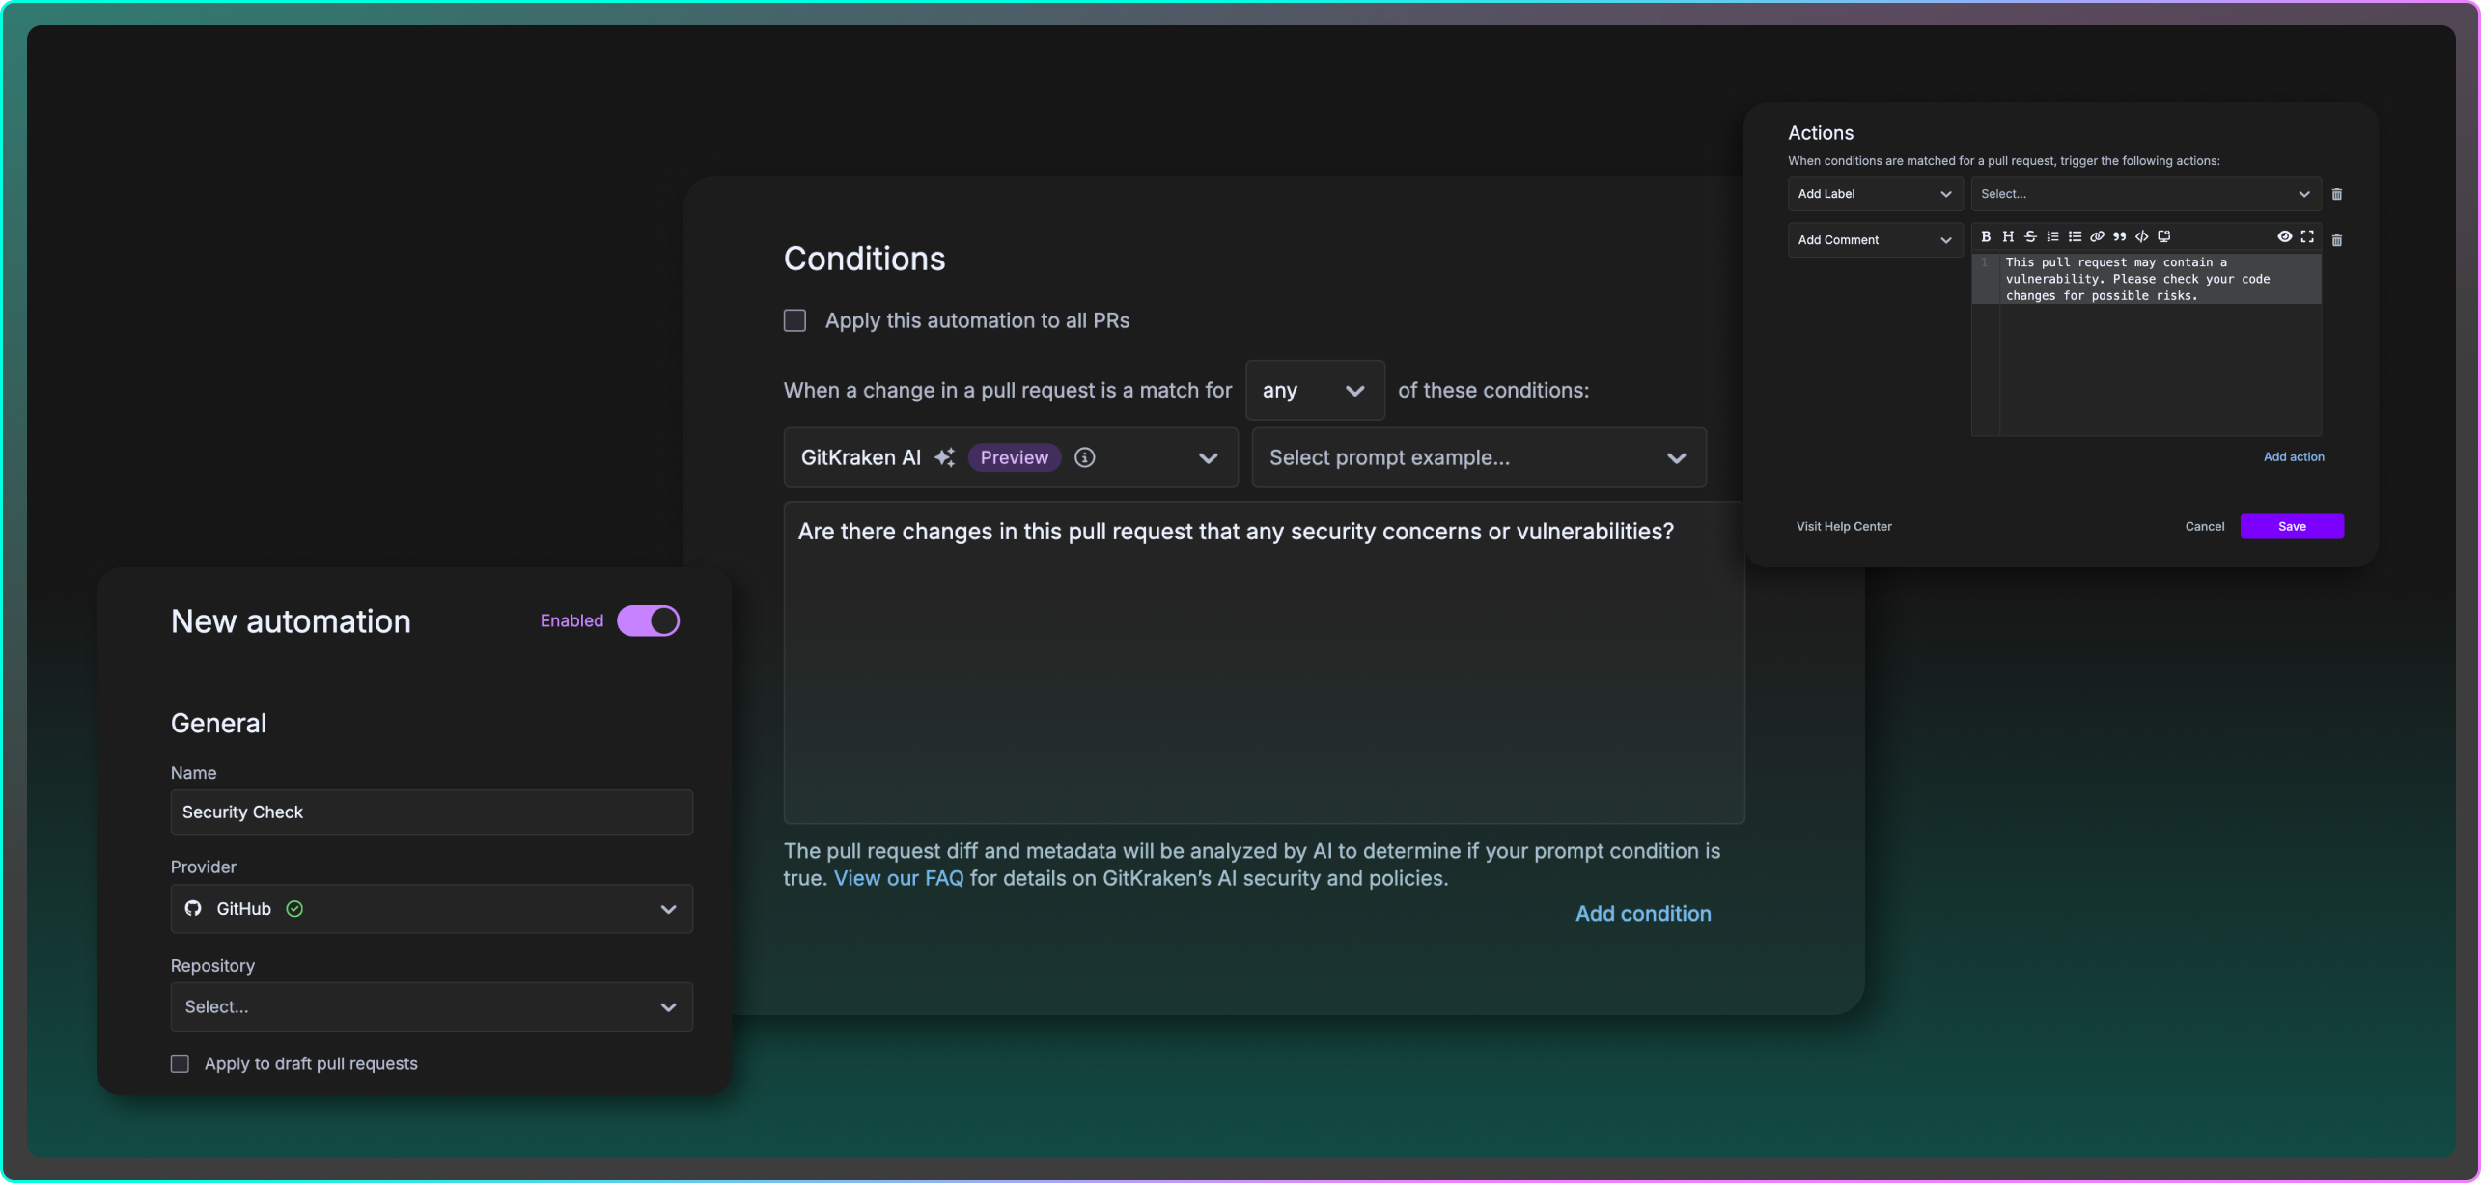Open the match condition dropdown showing 'any'

[1314, 390]
